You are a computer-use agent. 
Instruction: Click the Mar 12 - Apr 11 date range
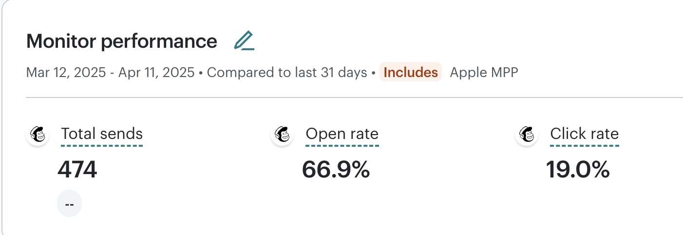click(x=110, y=73)
